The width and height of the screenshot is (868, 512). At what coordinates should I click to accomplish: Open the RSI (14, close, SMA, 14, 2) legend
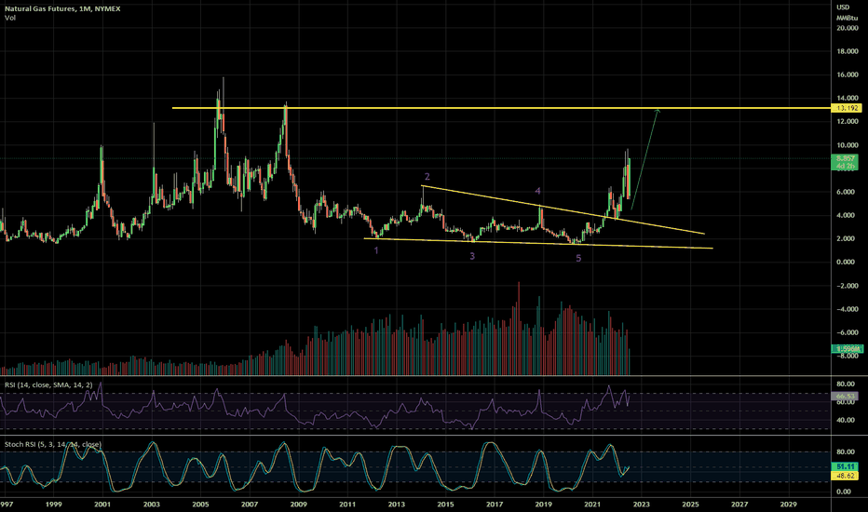point(48,384)
